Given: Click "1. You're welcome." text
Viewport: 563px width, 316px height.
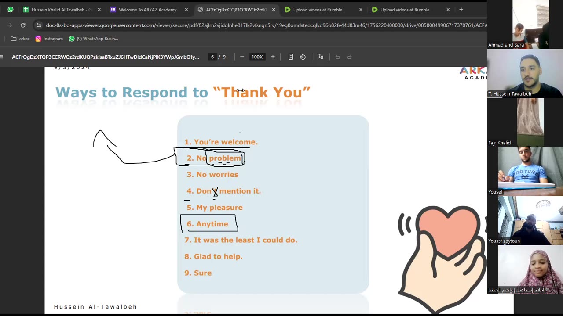Looking at the screenshot, I should point(221,142).
